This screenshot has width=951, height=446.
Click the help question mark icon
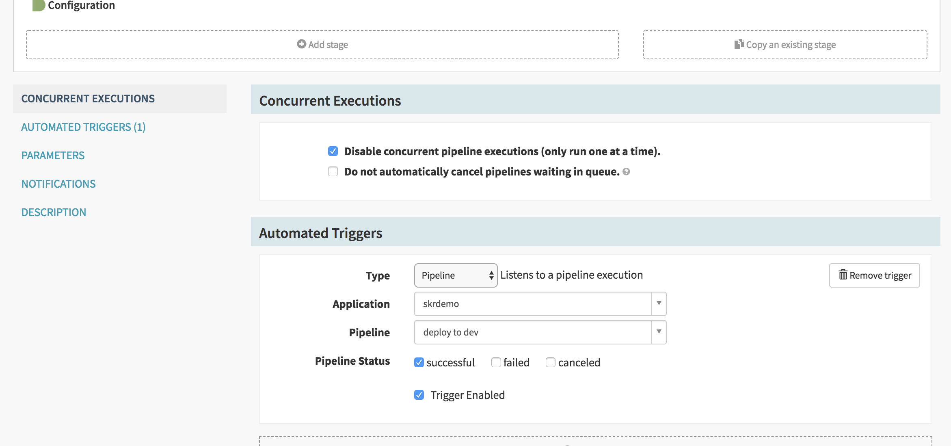click(626, 172)
